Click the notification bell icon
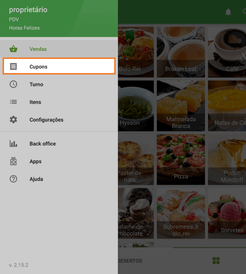Viewport: 246px width, 274px height. pyautogui.click(x=228, y=12)
